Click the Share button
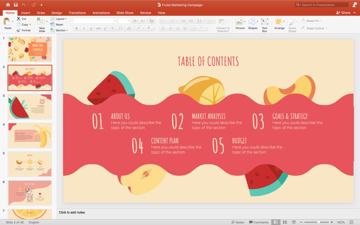The height and width of the screenshot is (225, 360). (x=343, y=13)
